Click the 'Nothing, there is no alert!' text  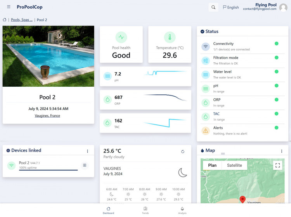230,133
